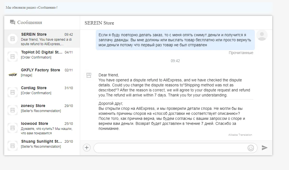This screenshot has height=170, width=289.
Task: Open the loowood Store conversation
Action: (x=42, y=128)
